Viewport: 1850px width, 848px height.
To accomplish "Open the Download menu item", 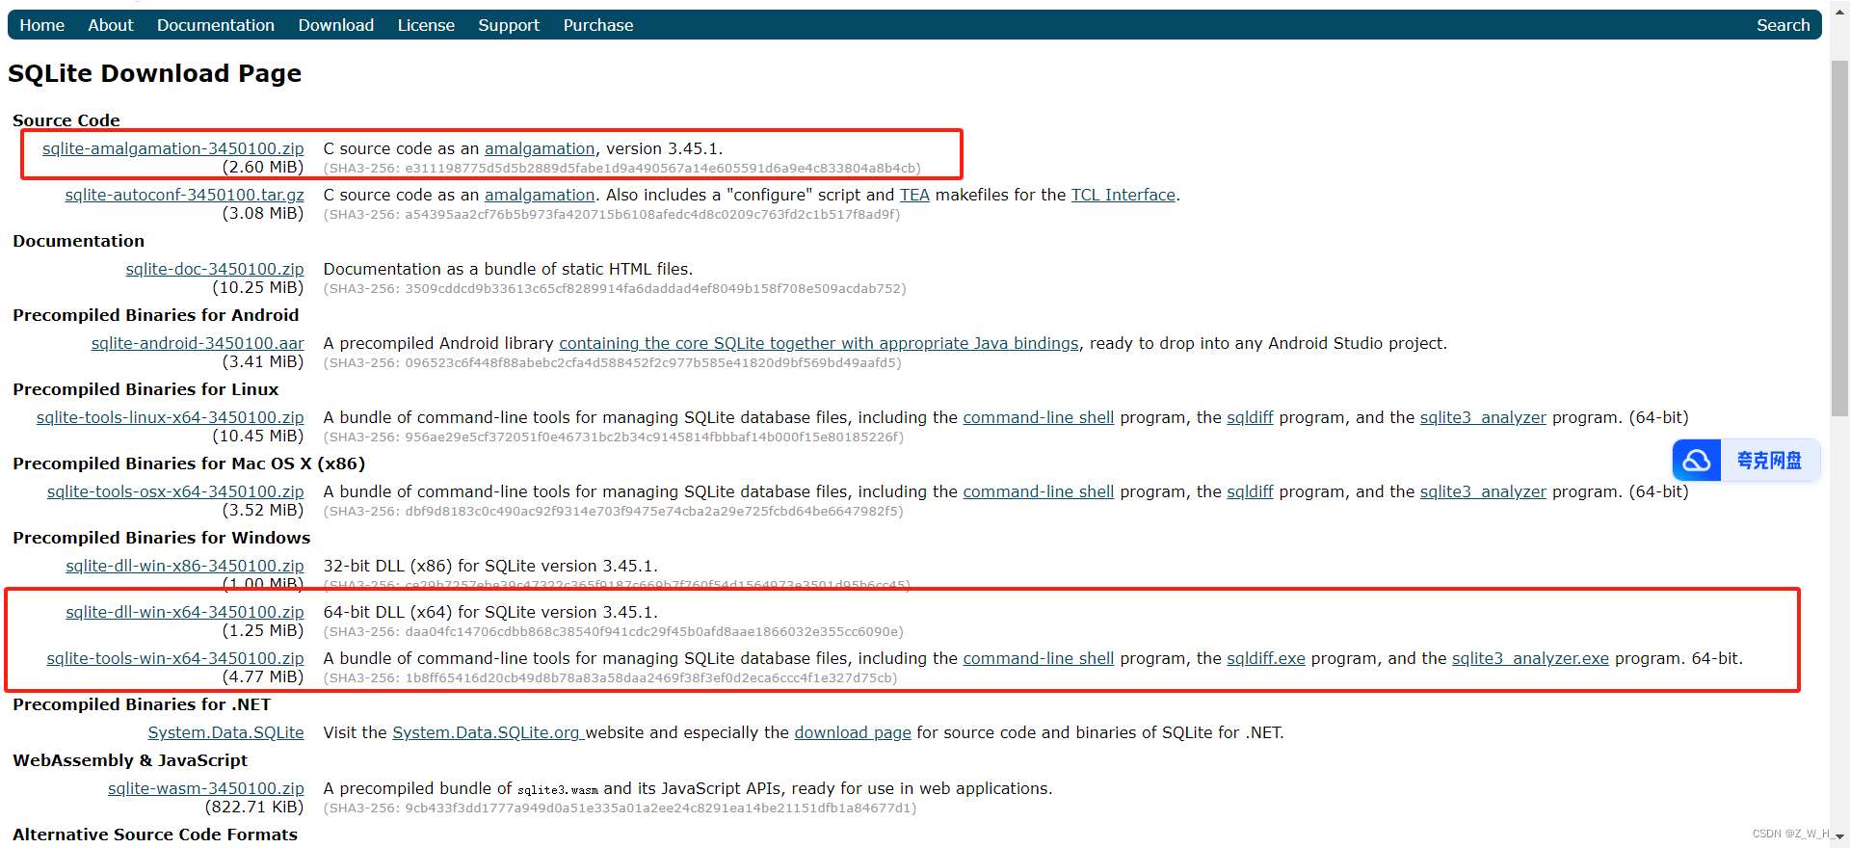I will [336, 25].
